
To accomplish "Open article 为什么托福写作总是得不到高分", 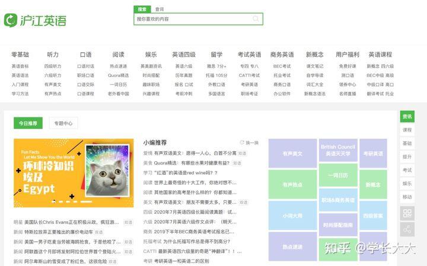I will pyautogui.click(x=197, y=241).
